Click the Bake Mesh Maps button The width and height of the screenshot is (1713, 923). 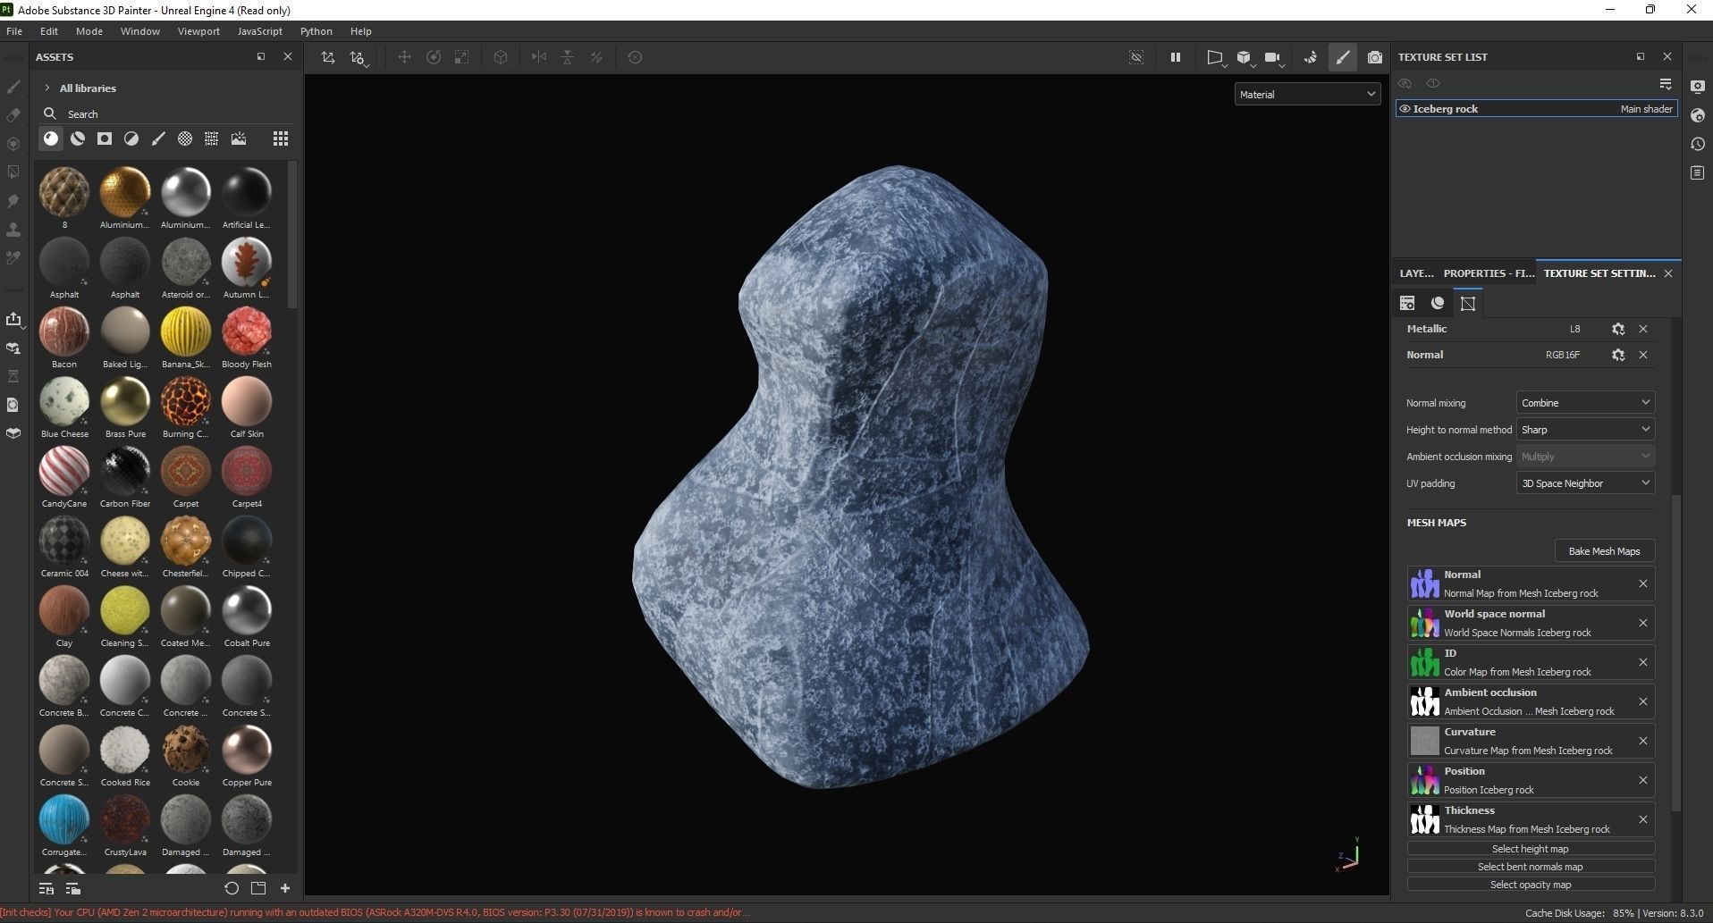point(1605,551)
